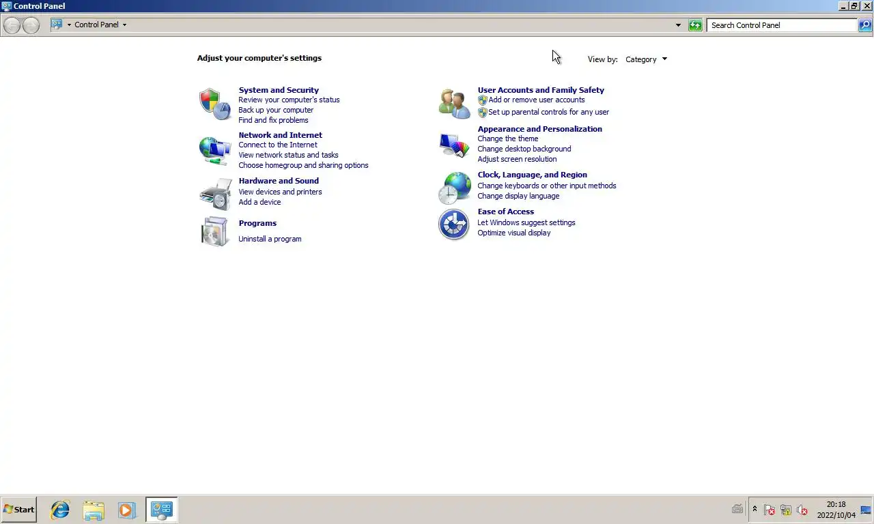Viewport: 874px width, 524px height.
Task: Open Set up parental controls for any user
Action: [548, 112]
